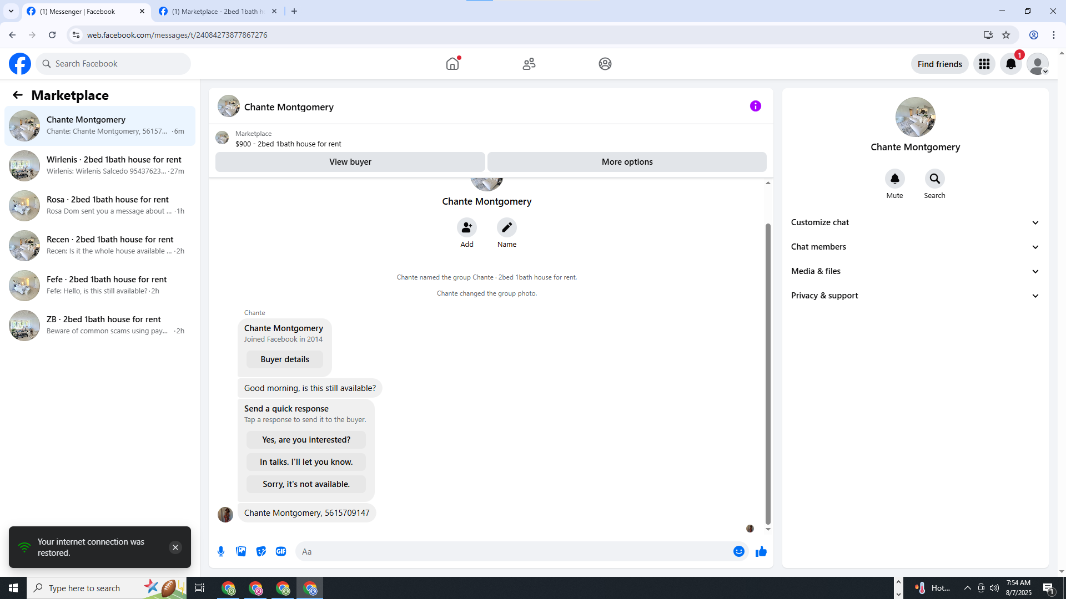This screenshot has width=1066, height=599.
Task: Show hidden system tray icons
Action: click(x=968, y=588)
